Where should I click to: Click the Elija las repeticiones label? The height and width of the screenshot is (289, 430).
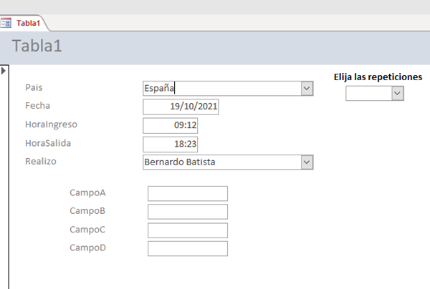(x=378, y=77)
